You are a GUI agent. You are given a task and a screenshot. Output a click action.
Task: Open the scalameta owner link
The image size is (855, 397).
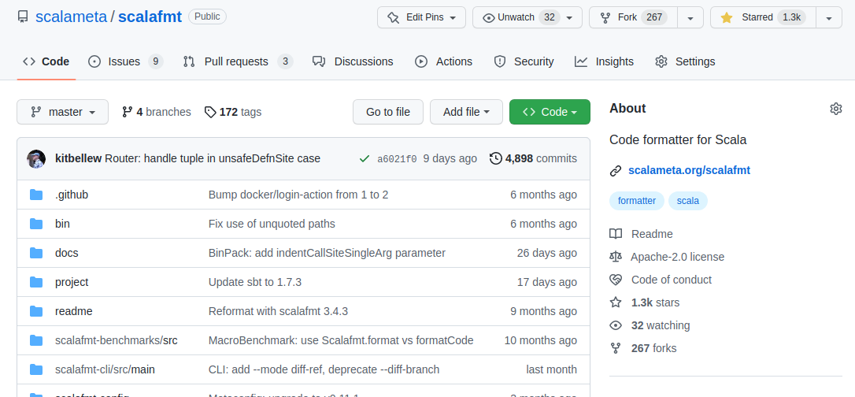click(72, 17)
